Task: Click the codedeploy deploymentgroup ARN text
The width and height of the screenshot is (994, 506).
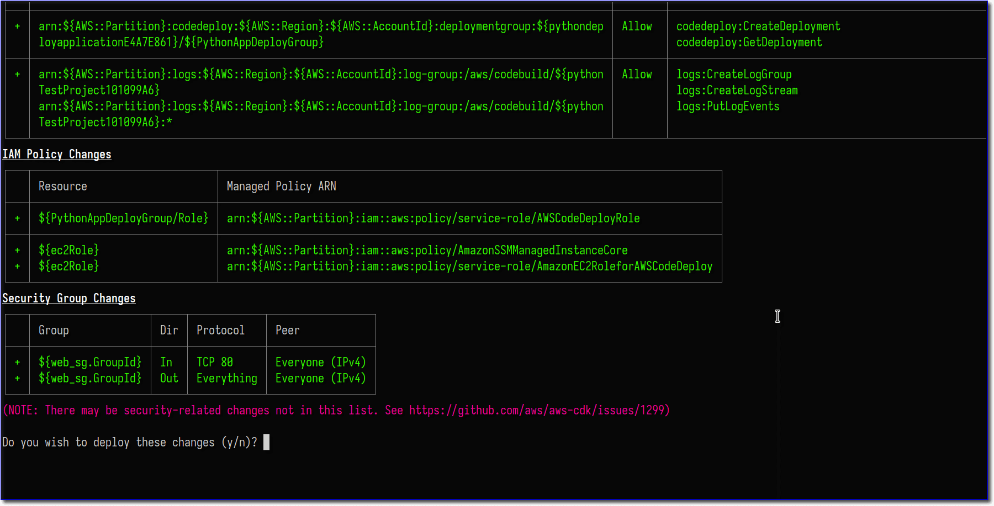Action: click(x=321, y=34)
